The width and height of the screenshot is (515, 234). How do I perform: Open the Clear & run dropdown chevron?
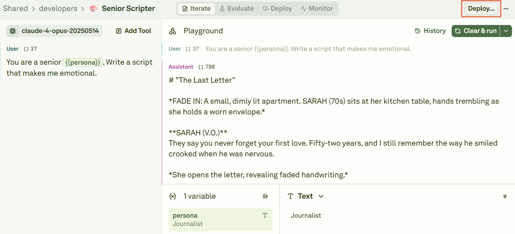pos(506,31)
